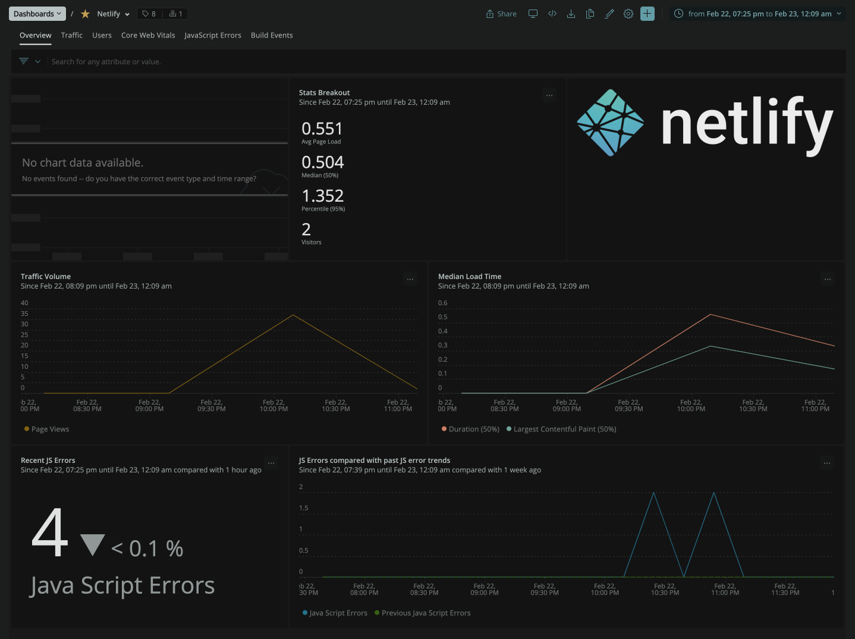Image resolution: width=855 pixels, height=639 pixels.
Task: Click the metadata icon showing 1
Action: pos(176,14)
